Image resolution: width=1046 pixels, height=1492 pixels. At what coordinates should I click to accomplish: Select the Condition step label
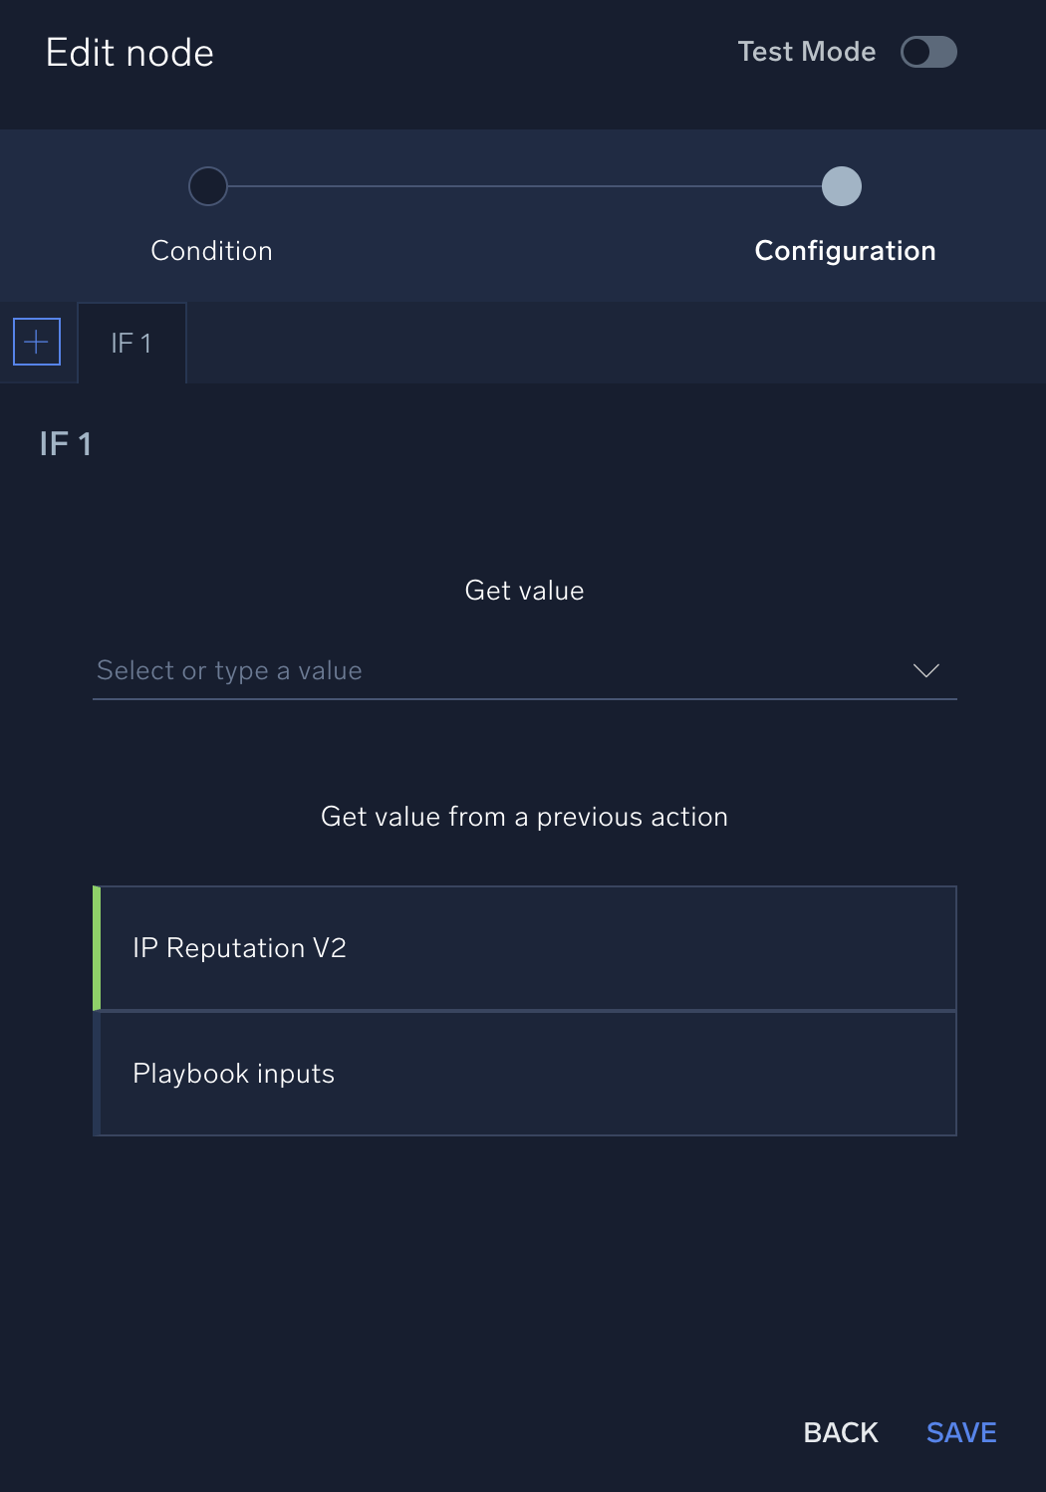point(211,251)
